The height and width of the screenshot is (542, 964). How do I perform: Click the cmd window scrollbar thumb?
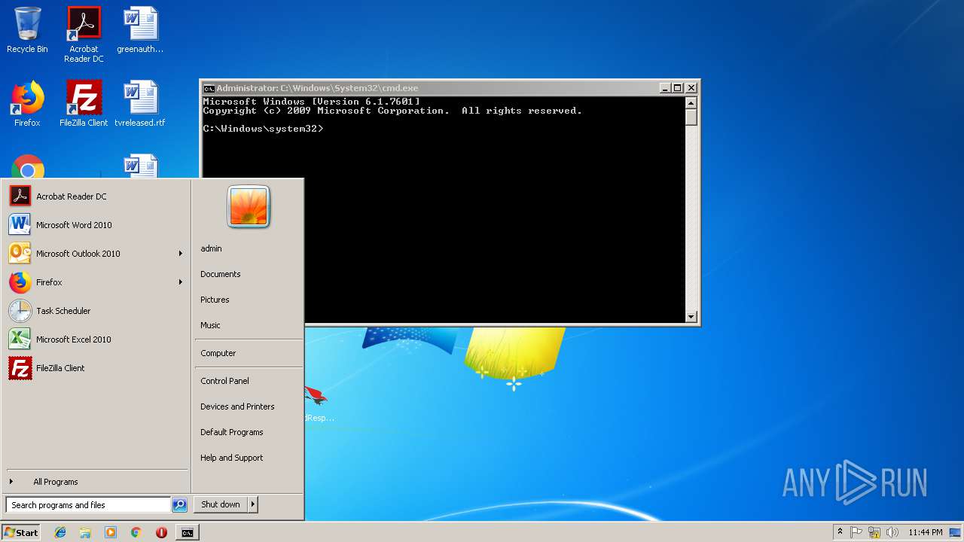tap(691, 117)
